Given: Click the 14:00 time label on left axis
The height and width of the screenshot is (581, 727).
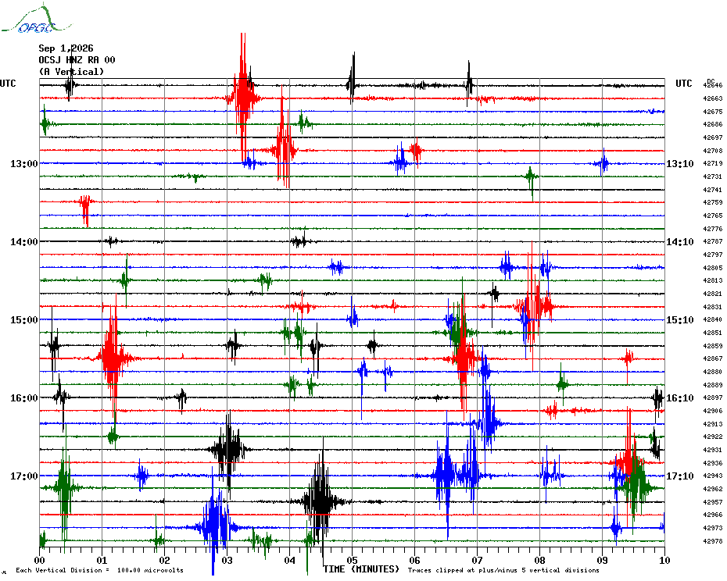Looking at the screenshot, I should point(24,242).
